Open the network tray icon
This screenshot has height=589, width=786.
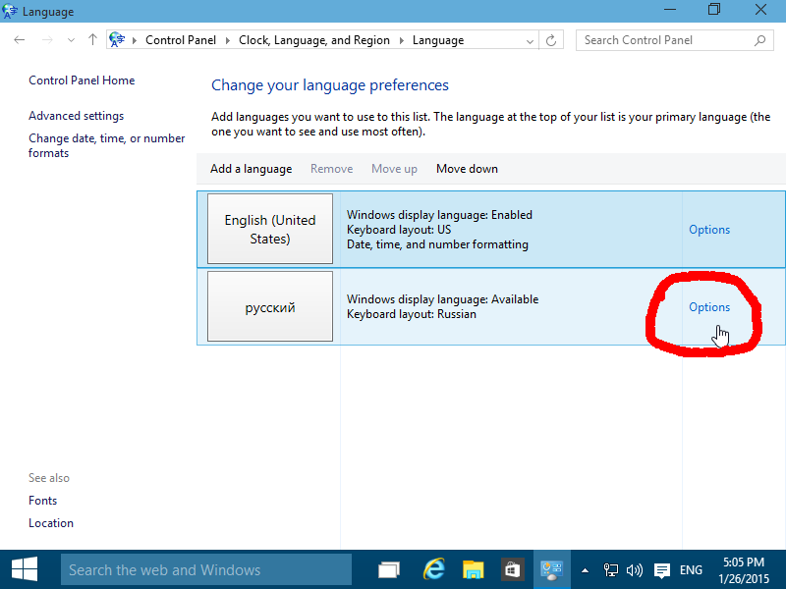pyautogui.click(x=610, y=570)
